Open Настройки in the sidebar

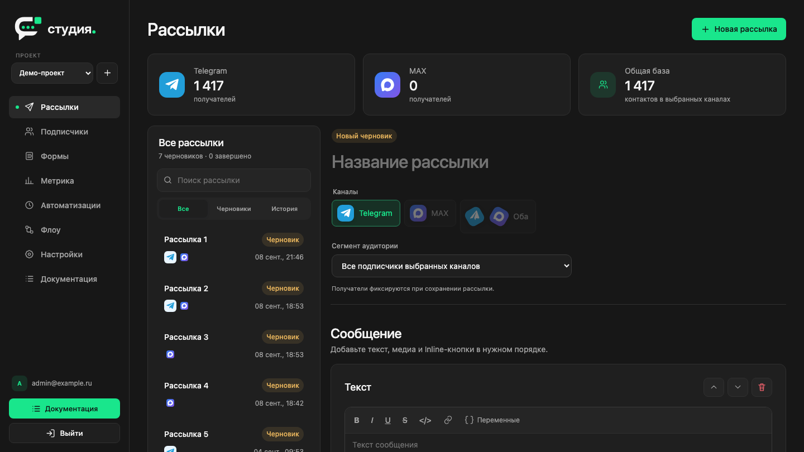coord(64,254)
